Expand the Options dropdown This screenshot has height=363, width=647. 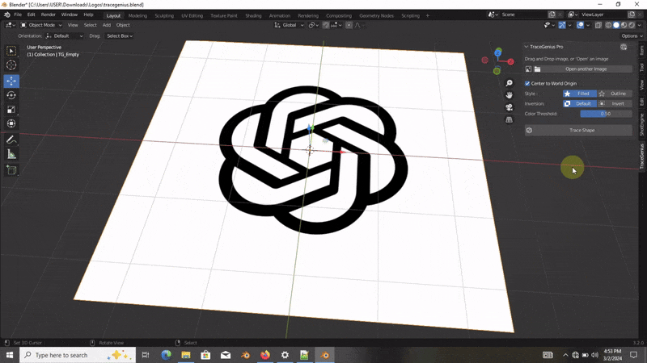(632, 36)
